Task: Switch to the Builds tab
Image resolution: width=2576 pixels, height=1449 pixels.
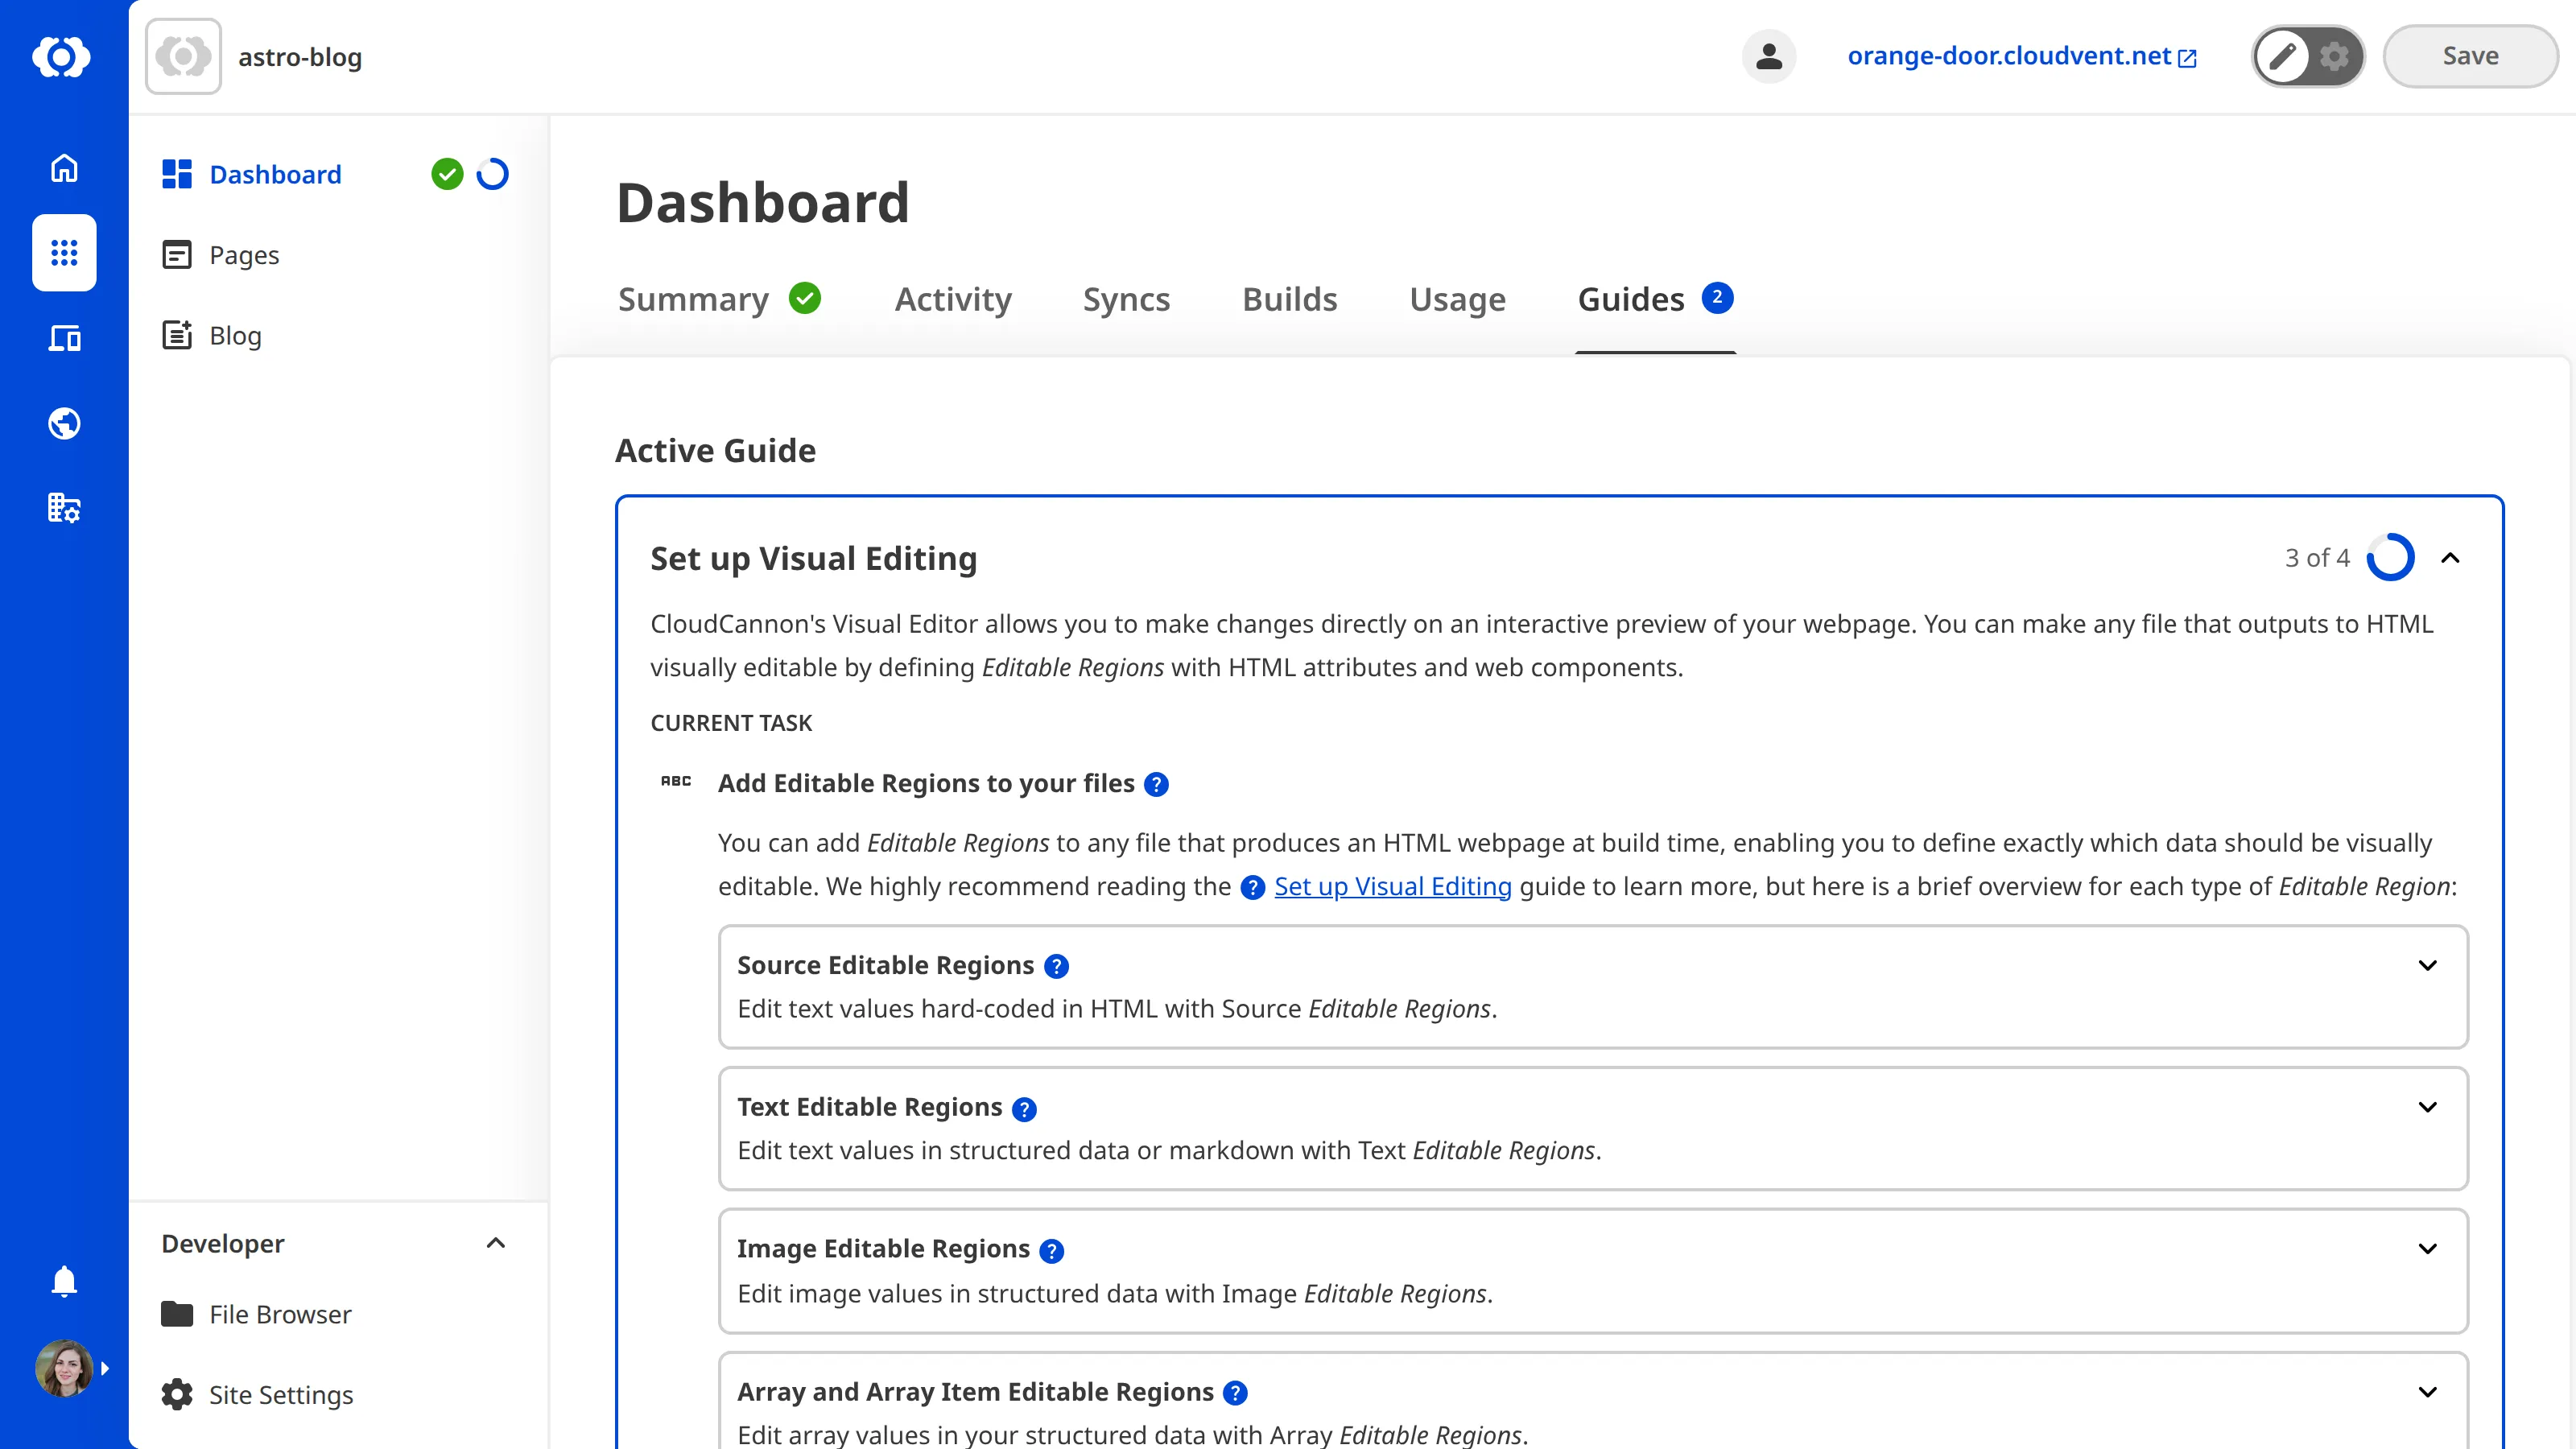Action: (1289, 299)
